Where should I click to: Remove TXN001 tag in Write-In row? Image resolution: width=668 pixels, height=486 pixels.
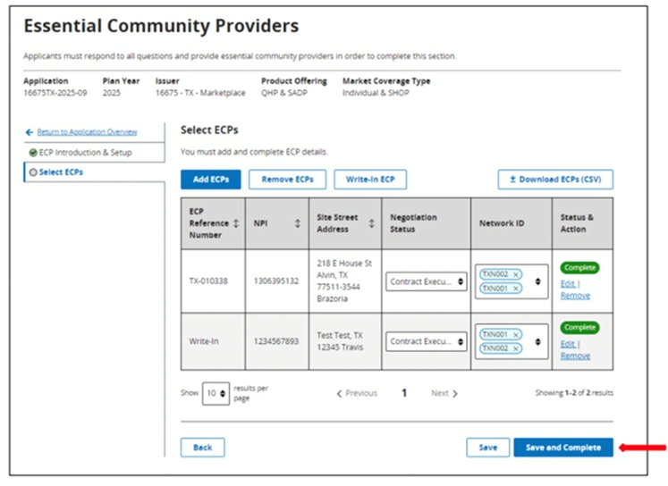(516, 334)
